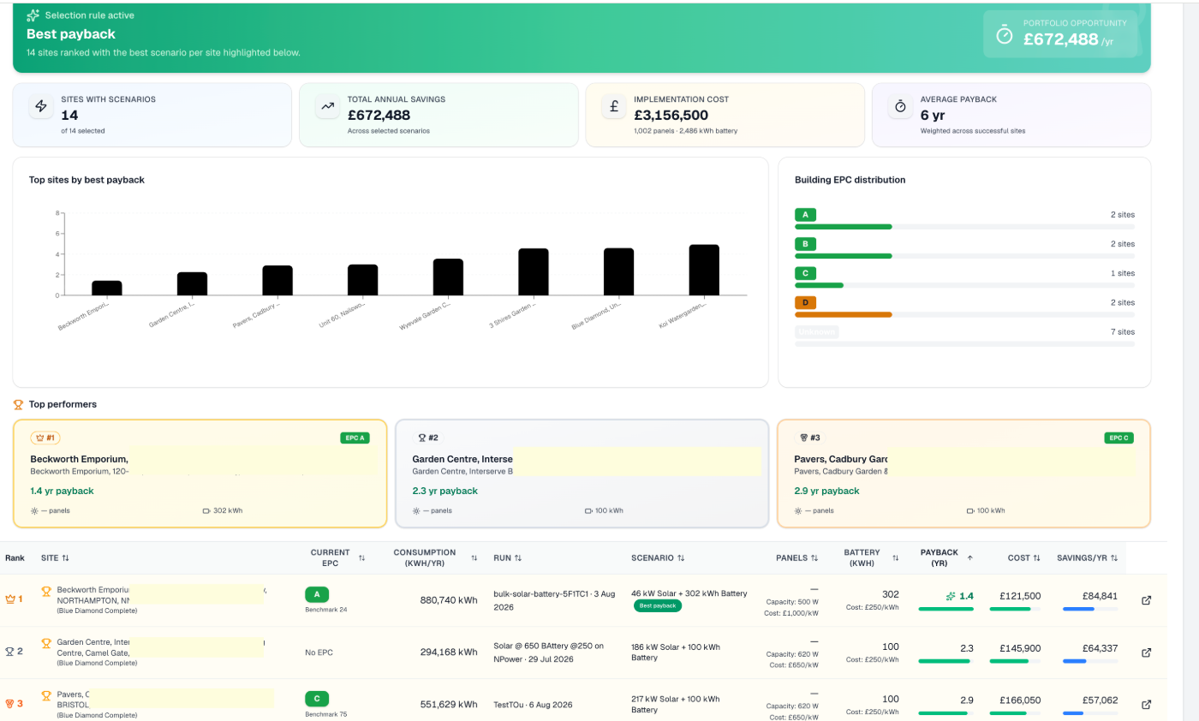
Task: Sort the table by Current EPC
Action: click(x=337, y=558)
